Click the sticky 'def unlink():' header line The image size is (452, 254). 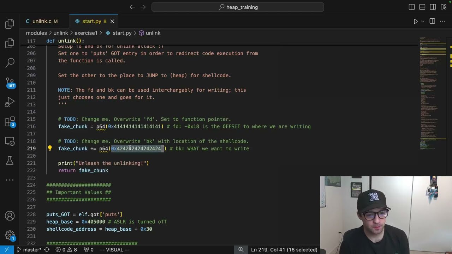point(65,41)
